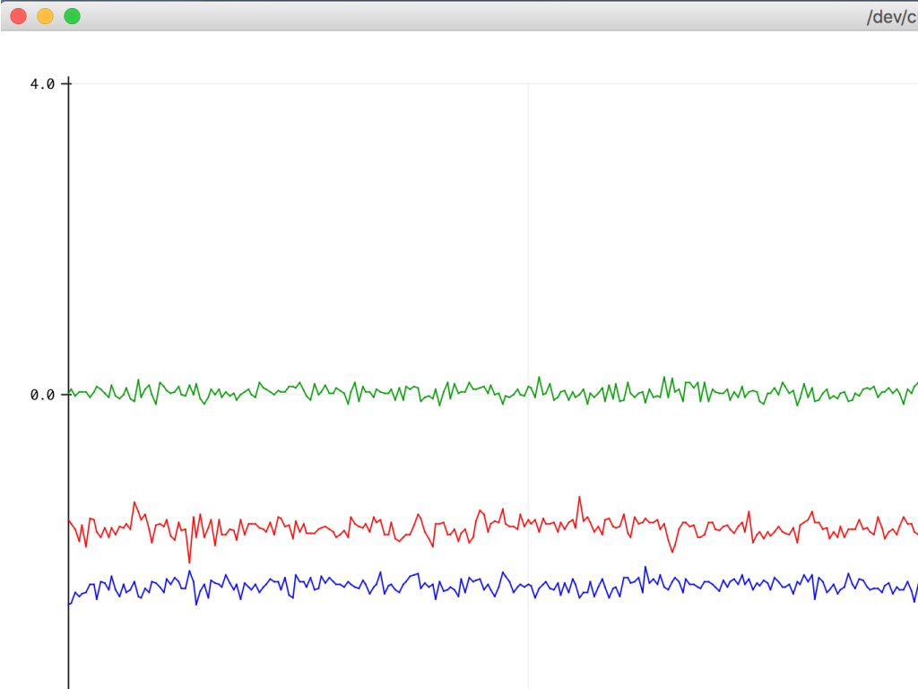This screenshot has width=918, height=689.
Task: Click the green zoom window button
Action: coord(72,16)
